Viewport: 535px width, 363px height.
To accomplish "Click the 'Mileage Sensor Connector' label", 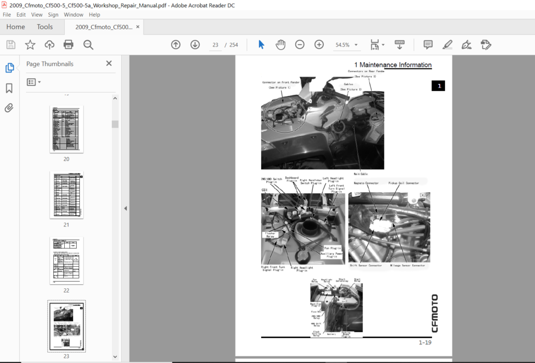I will [408, 265].
